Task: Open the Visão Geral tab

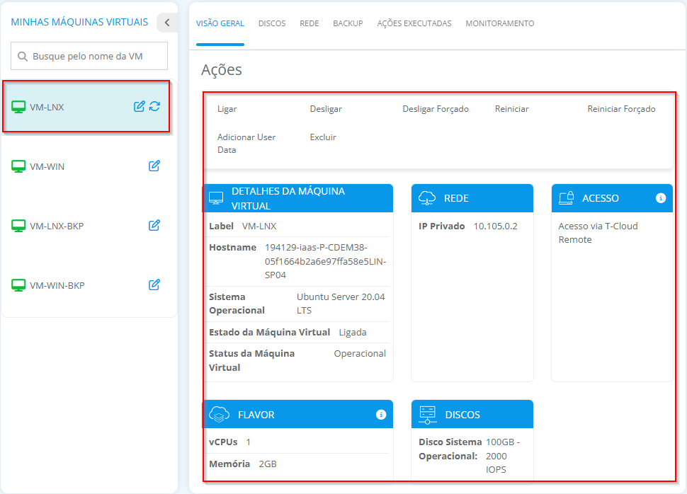Action: pyautogui.click(x=220, y=23)
